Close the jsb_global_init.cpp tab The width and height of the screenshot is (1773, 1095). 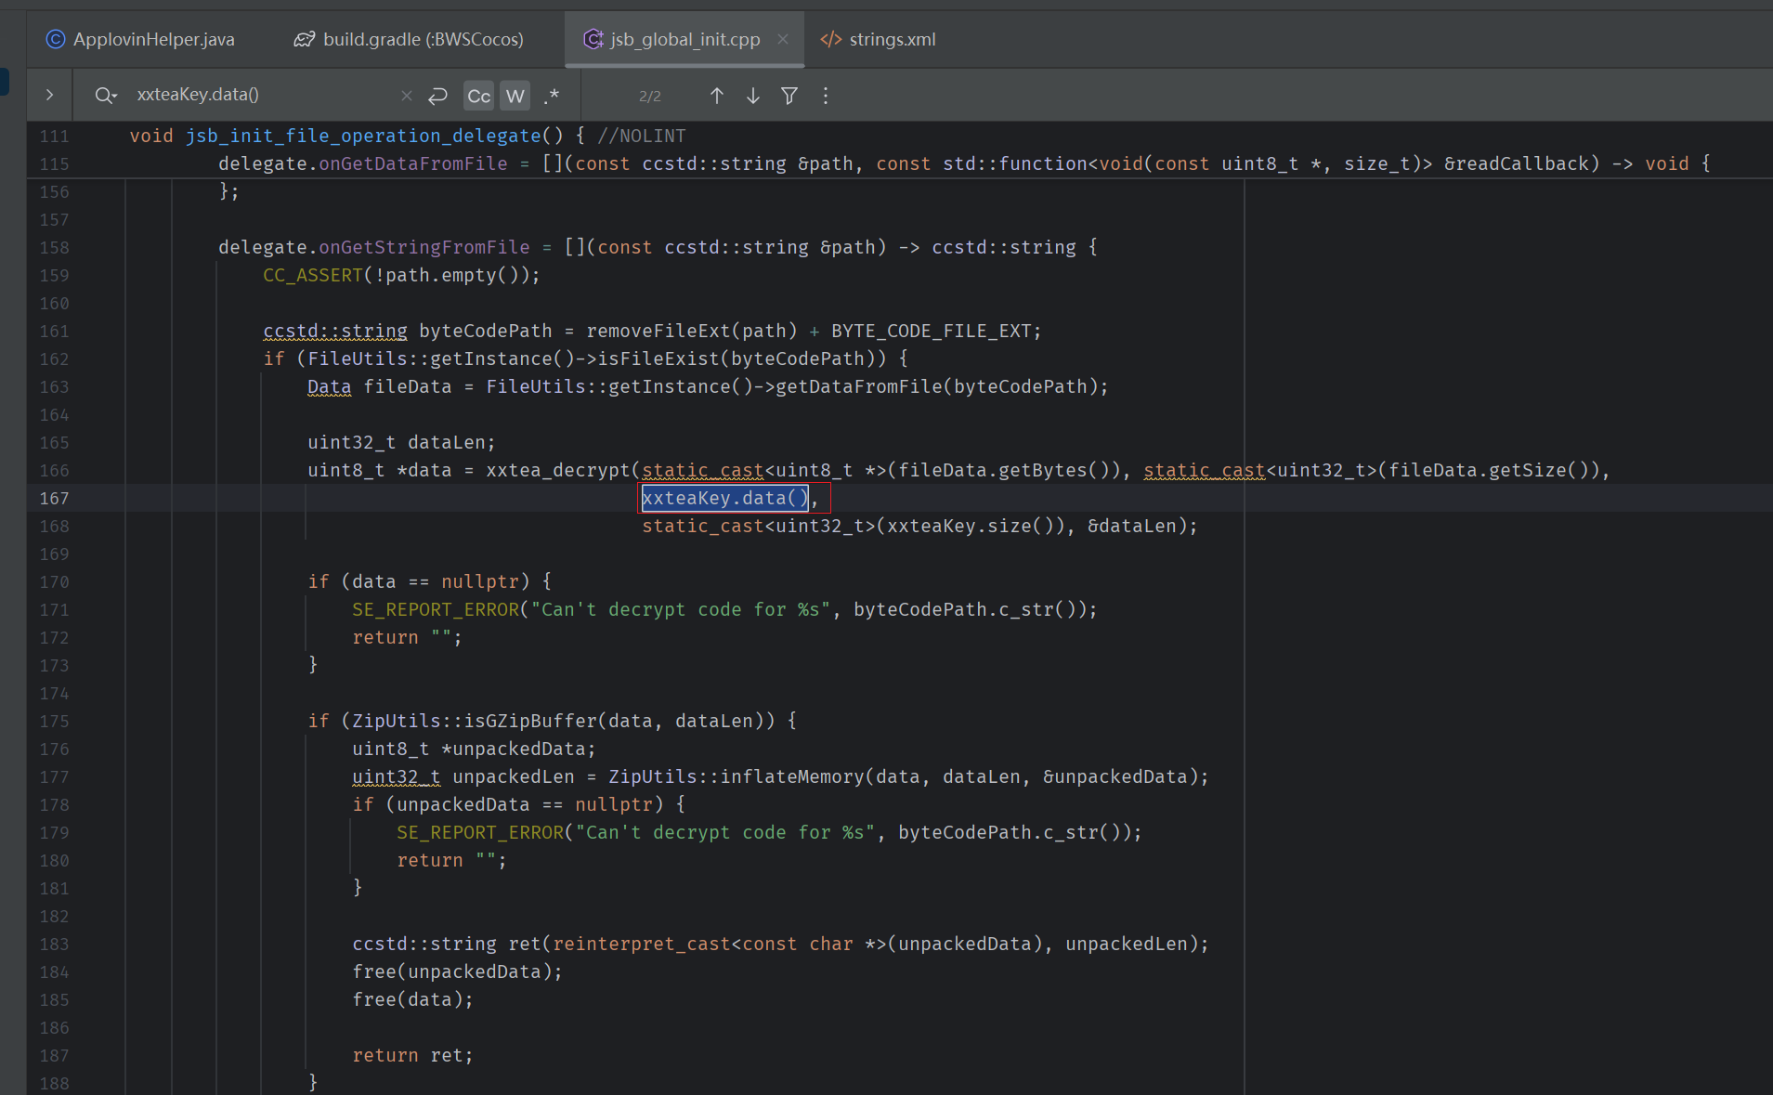click(783, 39)
